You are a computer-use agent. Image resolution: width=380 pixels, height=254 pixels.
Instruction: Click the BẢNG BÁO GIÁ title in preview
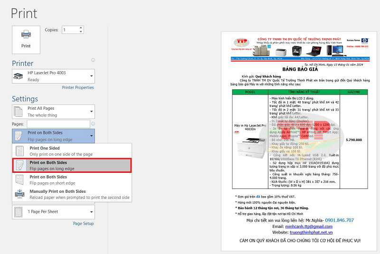tap(300, 69)
